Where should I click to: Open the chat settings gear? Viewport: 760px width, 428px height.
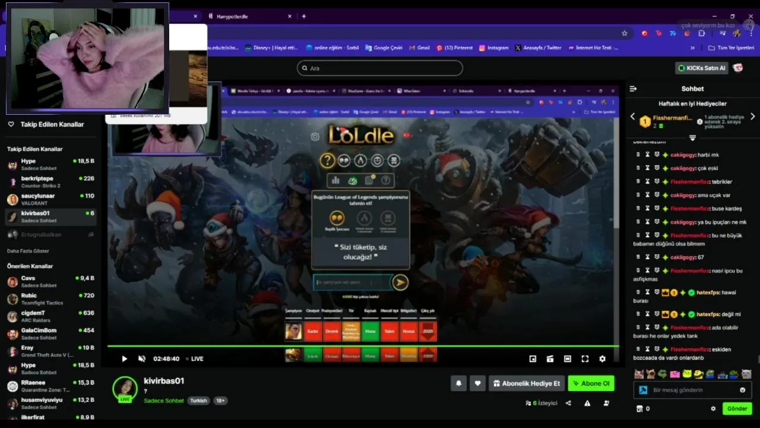(713, 408)
